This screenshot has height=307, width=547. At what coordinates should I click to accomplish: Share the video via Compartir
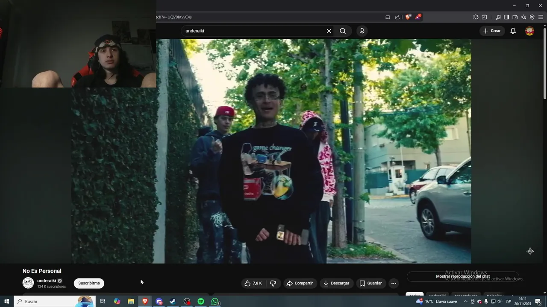pyautogui.click(x=300, y=284)
